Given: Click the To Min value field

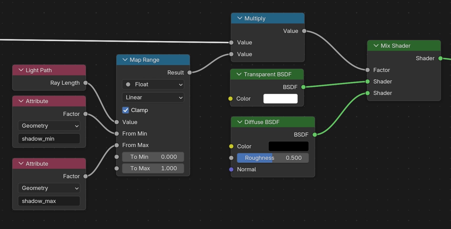Looking at the screenshot, I should [153, 157].
